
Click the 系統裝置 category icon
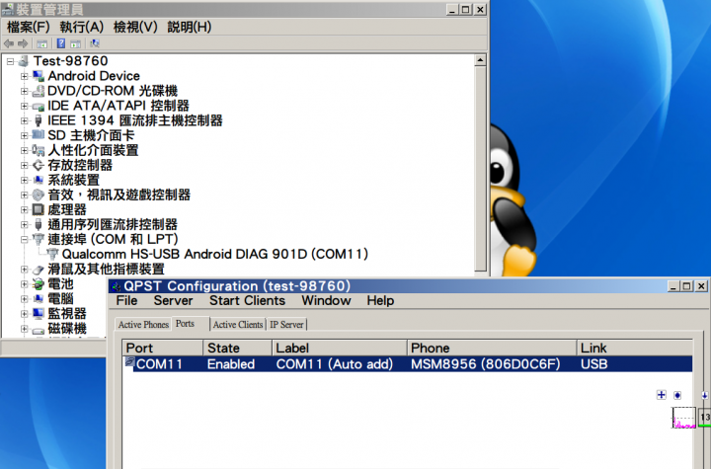pos(39,180)
